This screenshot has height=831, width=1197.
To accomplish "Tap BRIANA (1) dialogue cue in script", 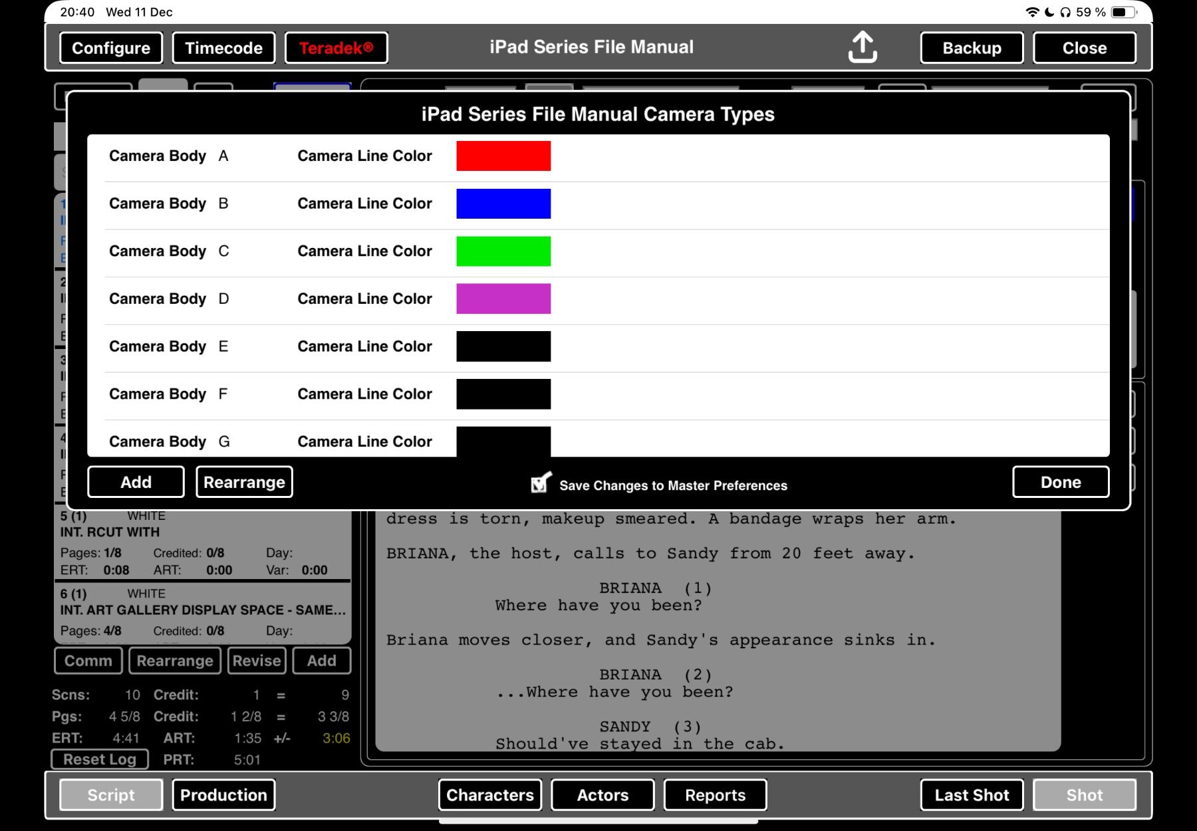I will click(x=655, y=588).
